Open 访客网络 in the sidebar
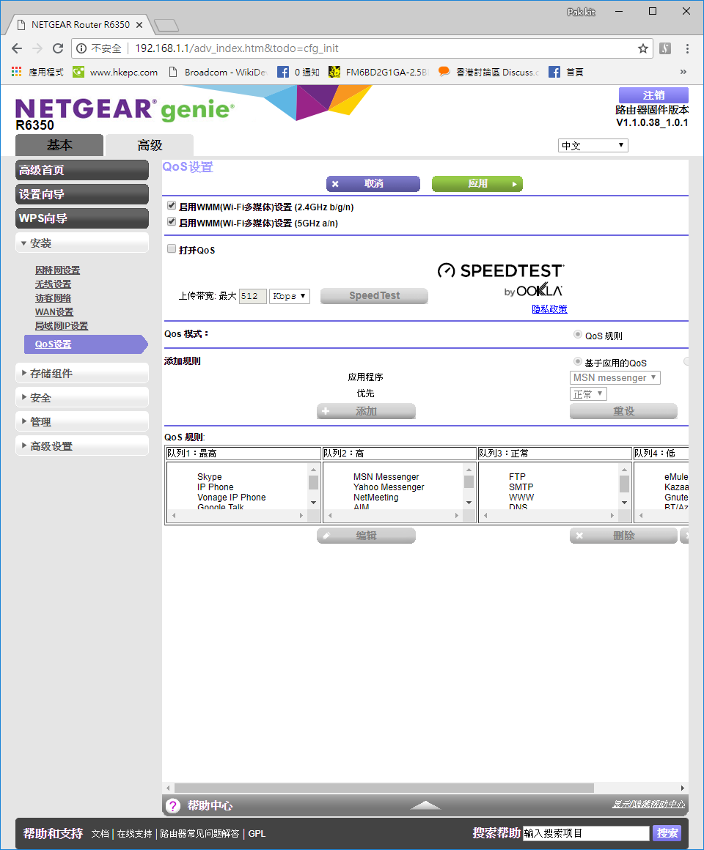Screen dimensions: 704x850 (53, 297)
